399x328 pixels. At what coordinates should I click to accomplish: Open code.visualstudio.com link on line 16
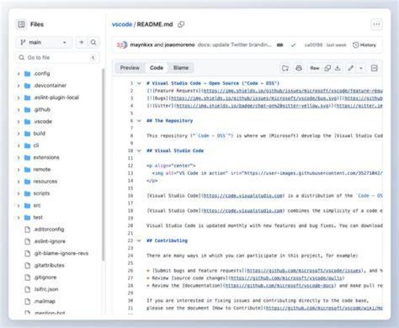click(243, 196)
